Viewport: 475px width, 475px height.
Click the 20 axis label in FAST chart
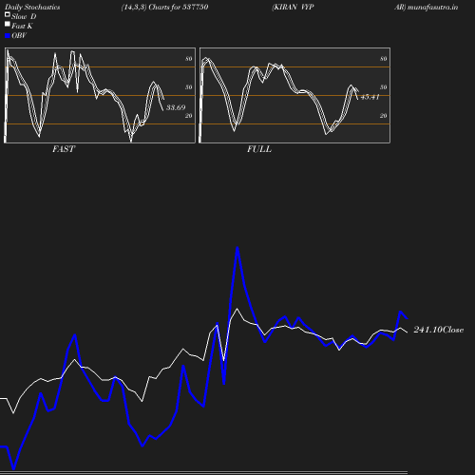click(x=189, y=116)
